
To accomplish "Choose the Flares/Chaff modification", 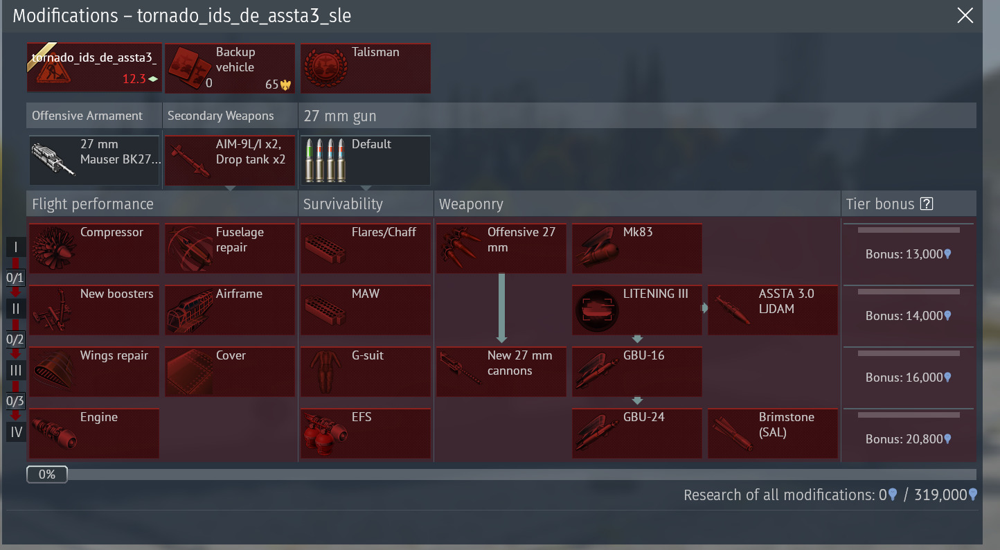I will pos(365,248).
